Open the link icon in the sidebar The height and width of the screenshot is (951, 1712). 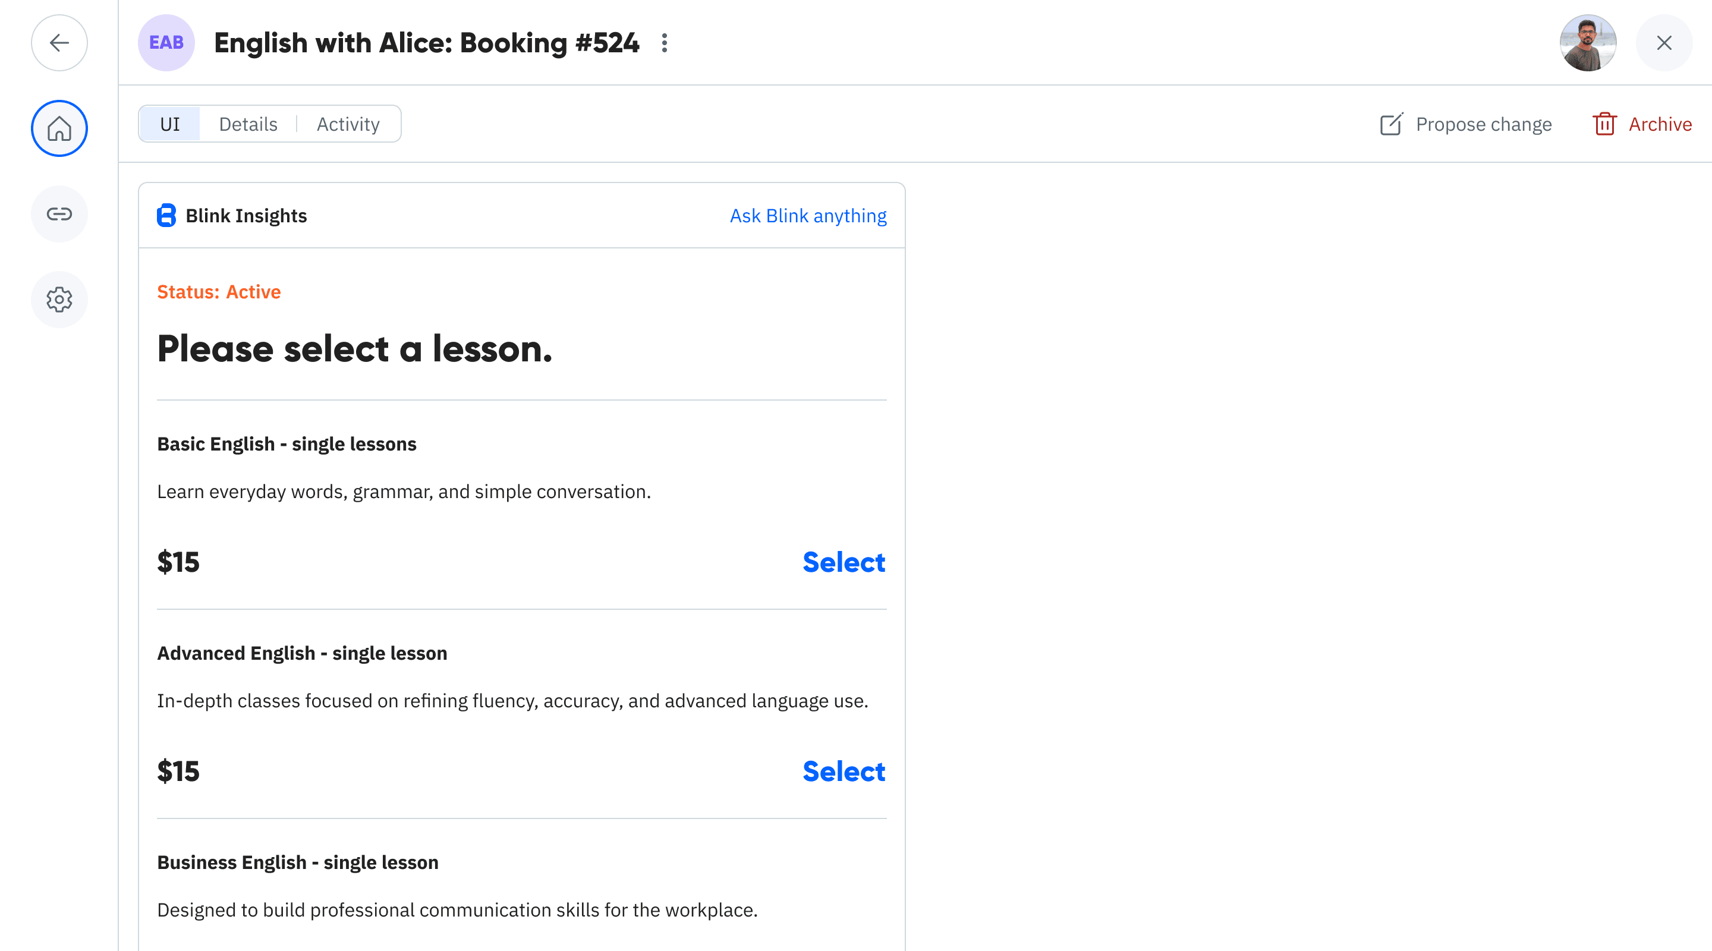(59, 214)
